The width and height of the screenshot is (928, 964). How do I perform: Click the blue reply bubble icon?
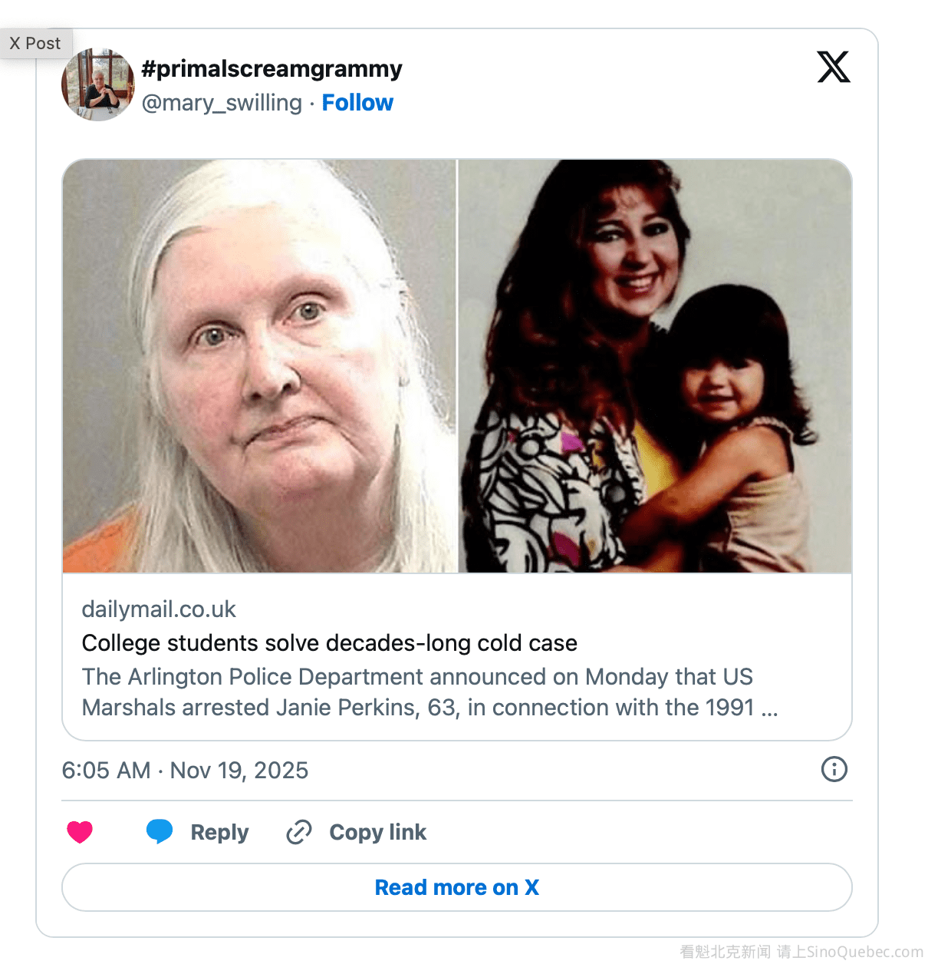pos(160,831)
